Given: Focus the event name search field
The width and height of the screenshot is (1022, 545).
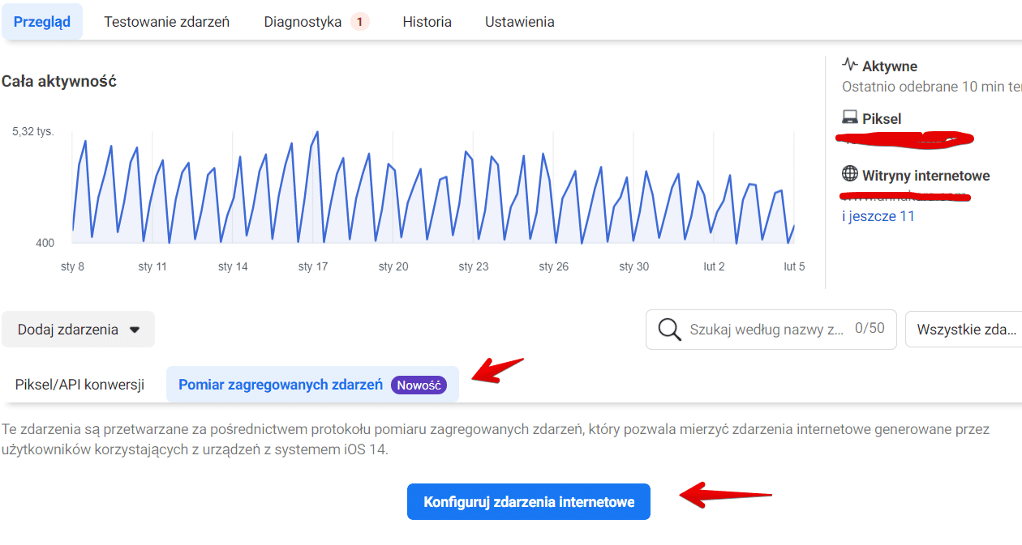Looking at the screenshot, I should tap(766, 330).
